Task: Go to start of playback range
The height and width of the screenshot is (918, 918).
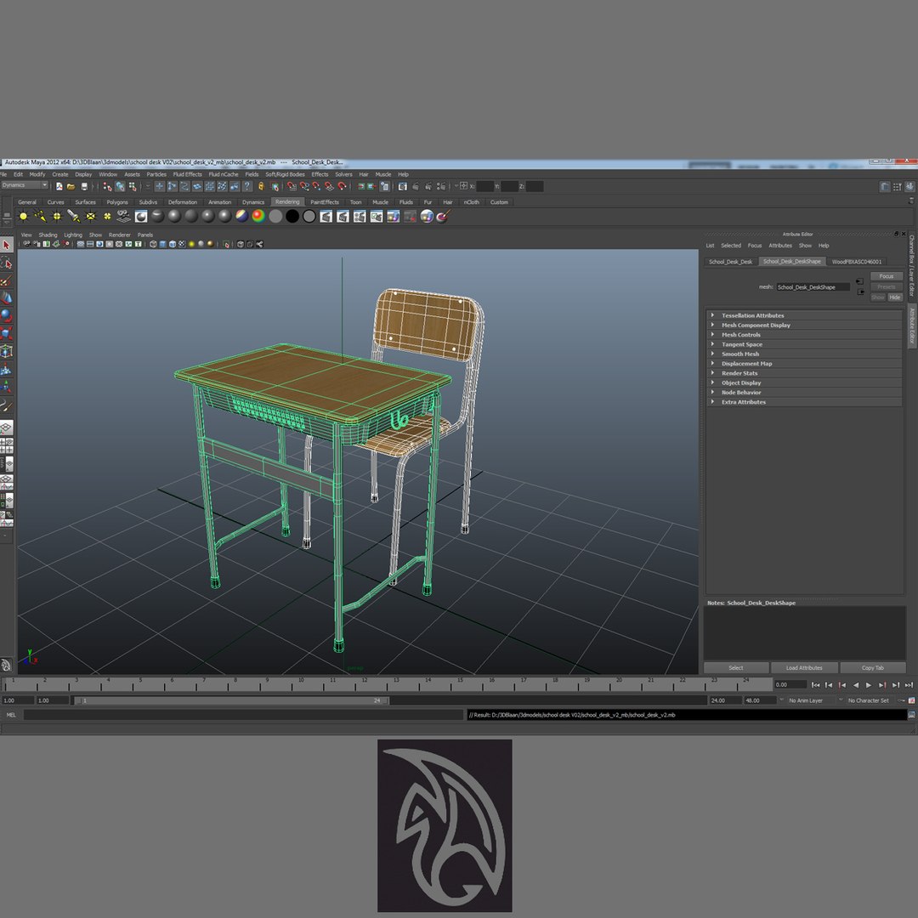Action: 815,685
